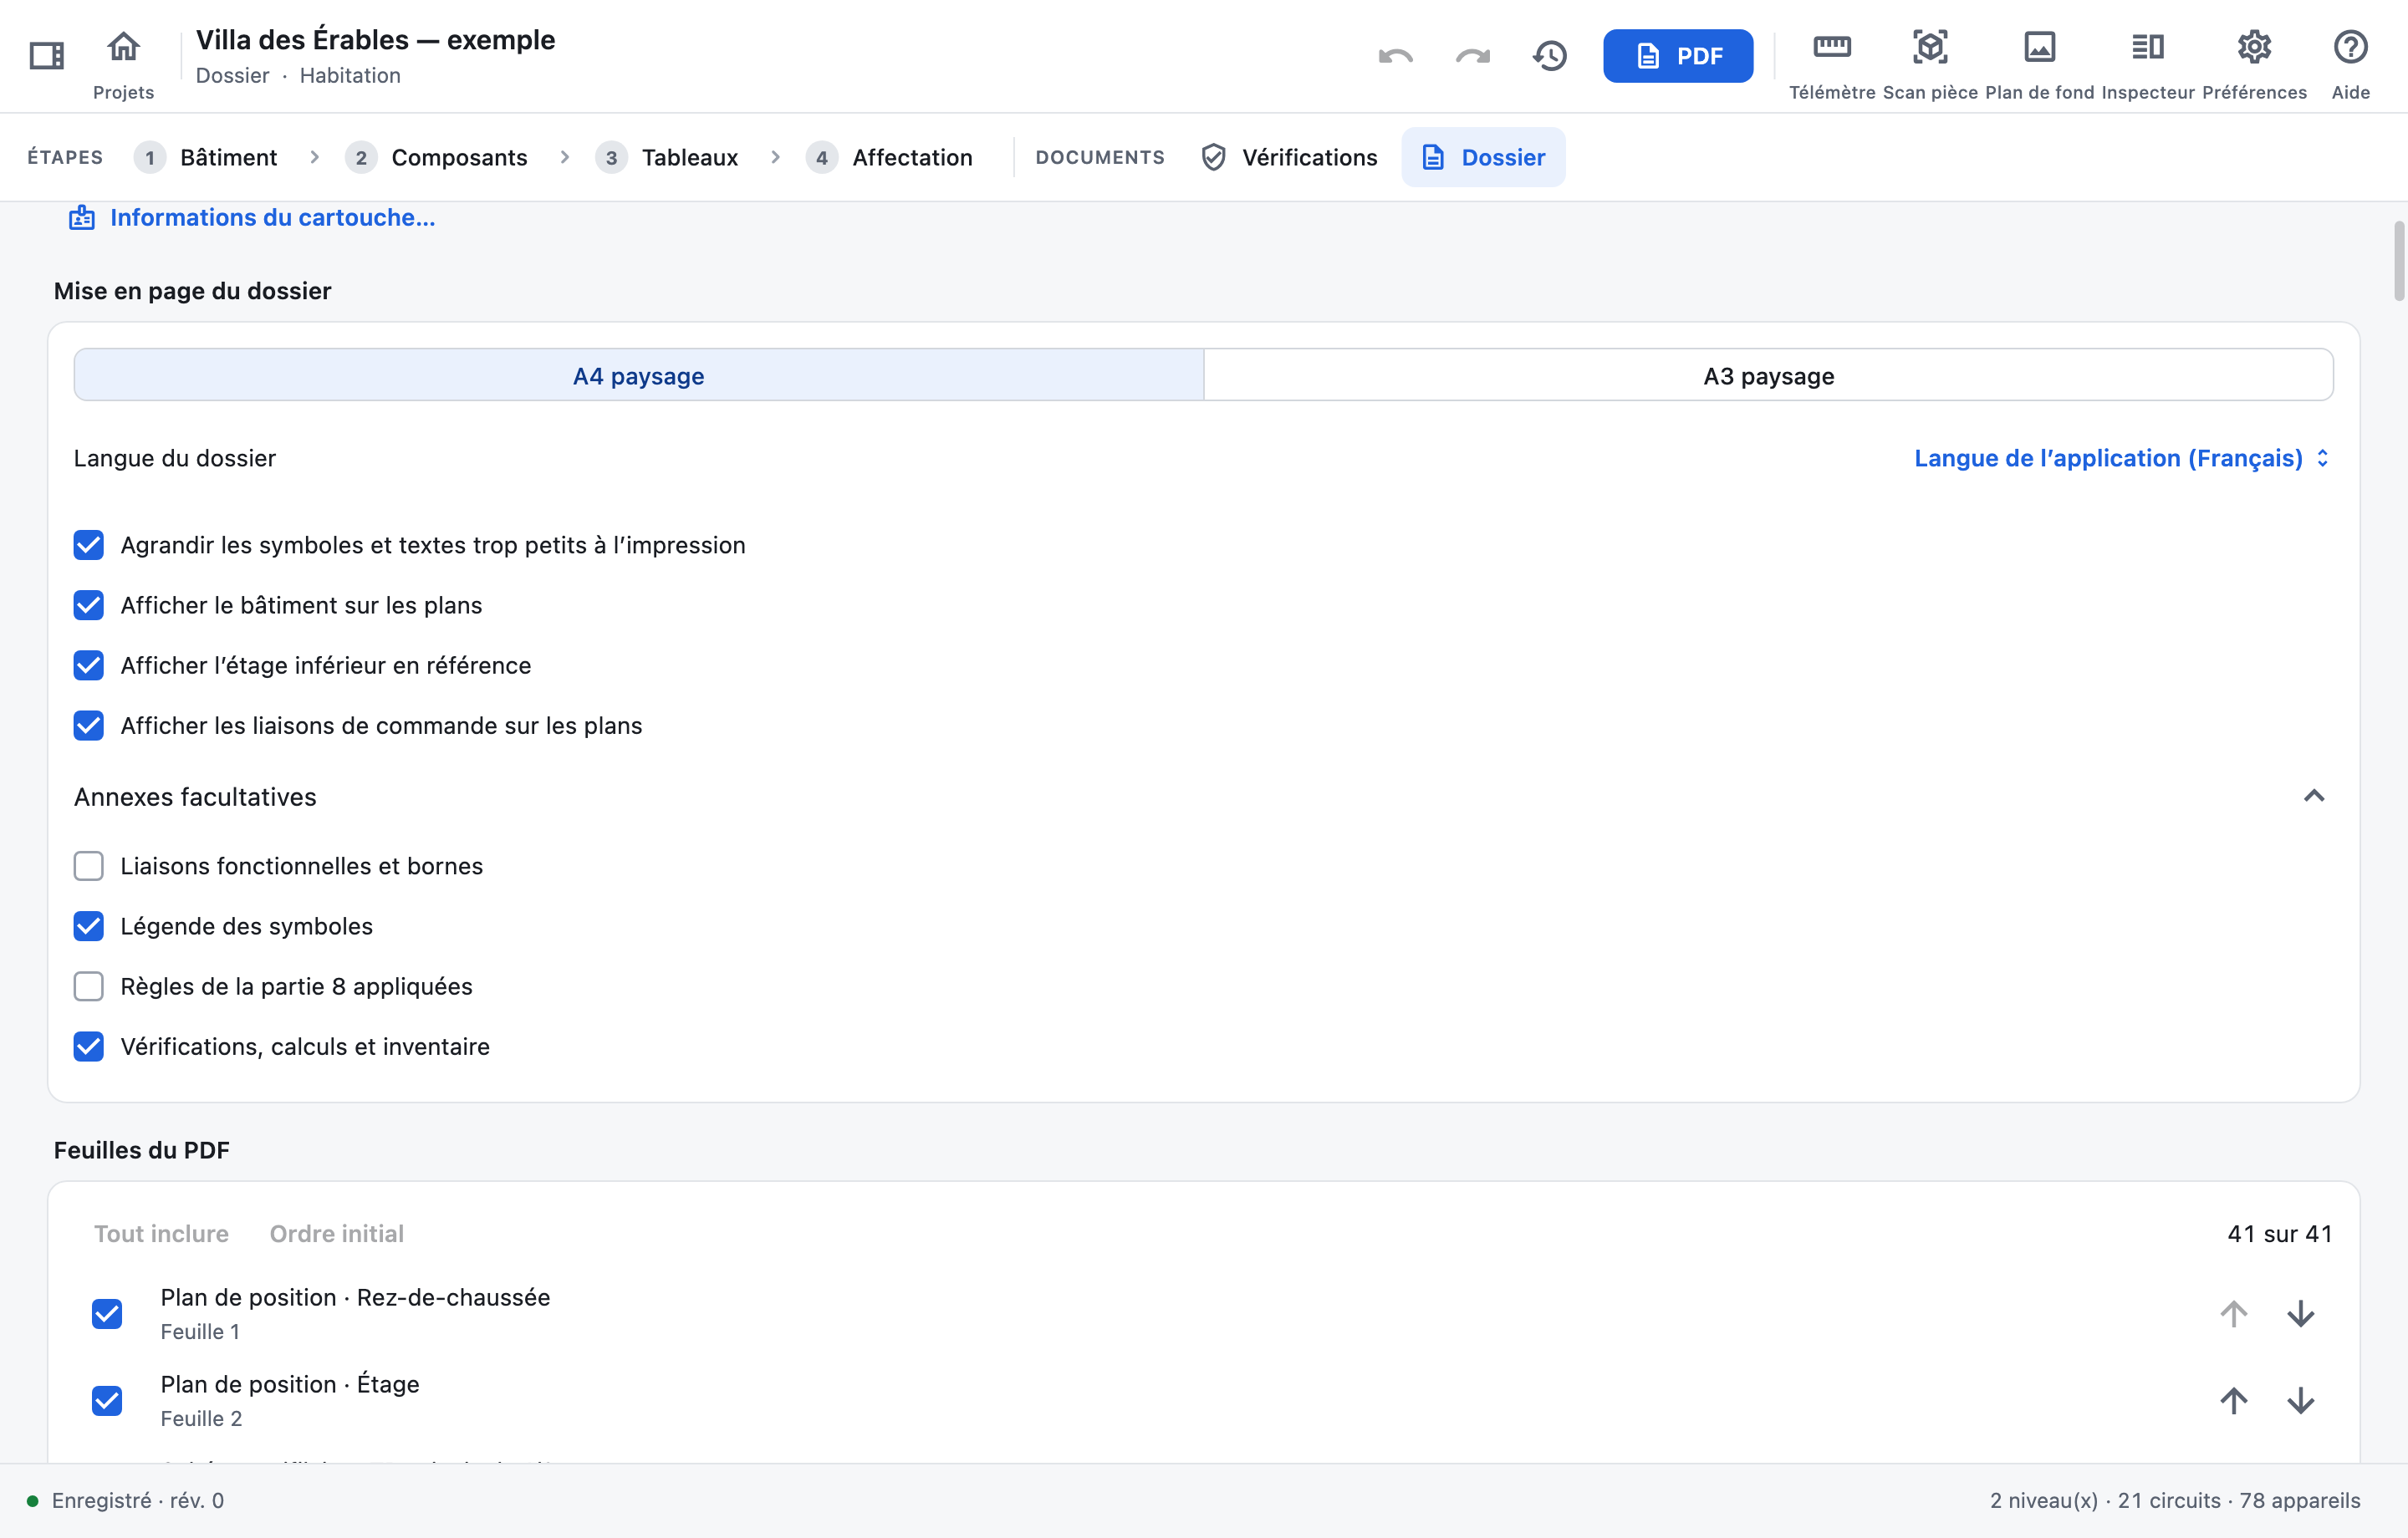Open the Vérifications document tab
This screenshot has width=2408, height=1538.
(x=1289, y=157)
